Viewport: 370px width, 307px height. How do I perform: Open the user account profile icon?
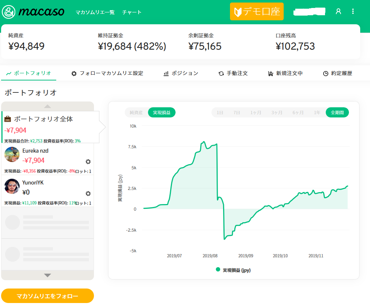click(338, 12)
